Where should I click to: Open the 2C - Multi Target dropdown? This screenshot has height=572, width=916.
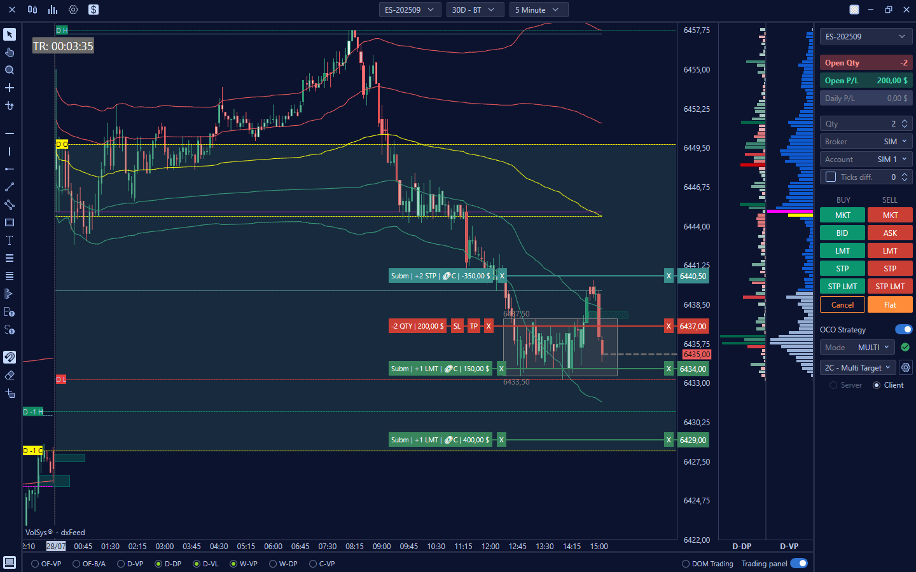pos(857,367)
